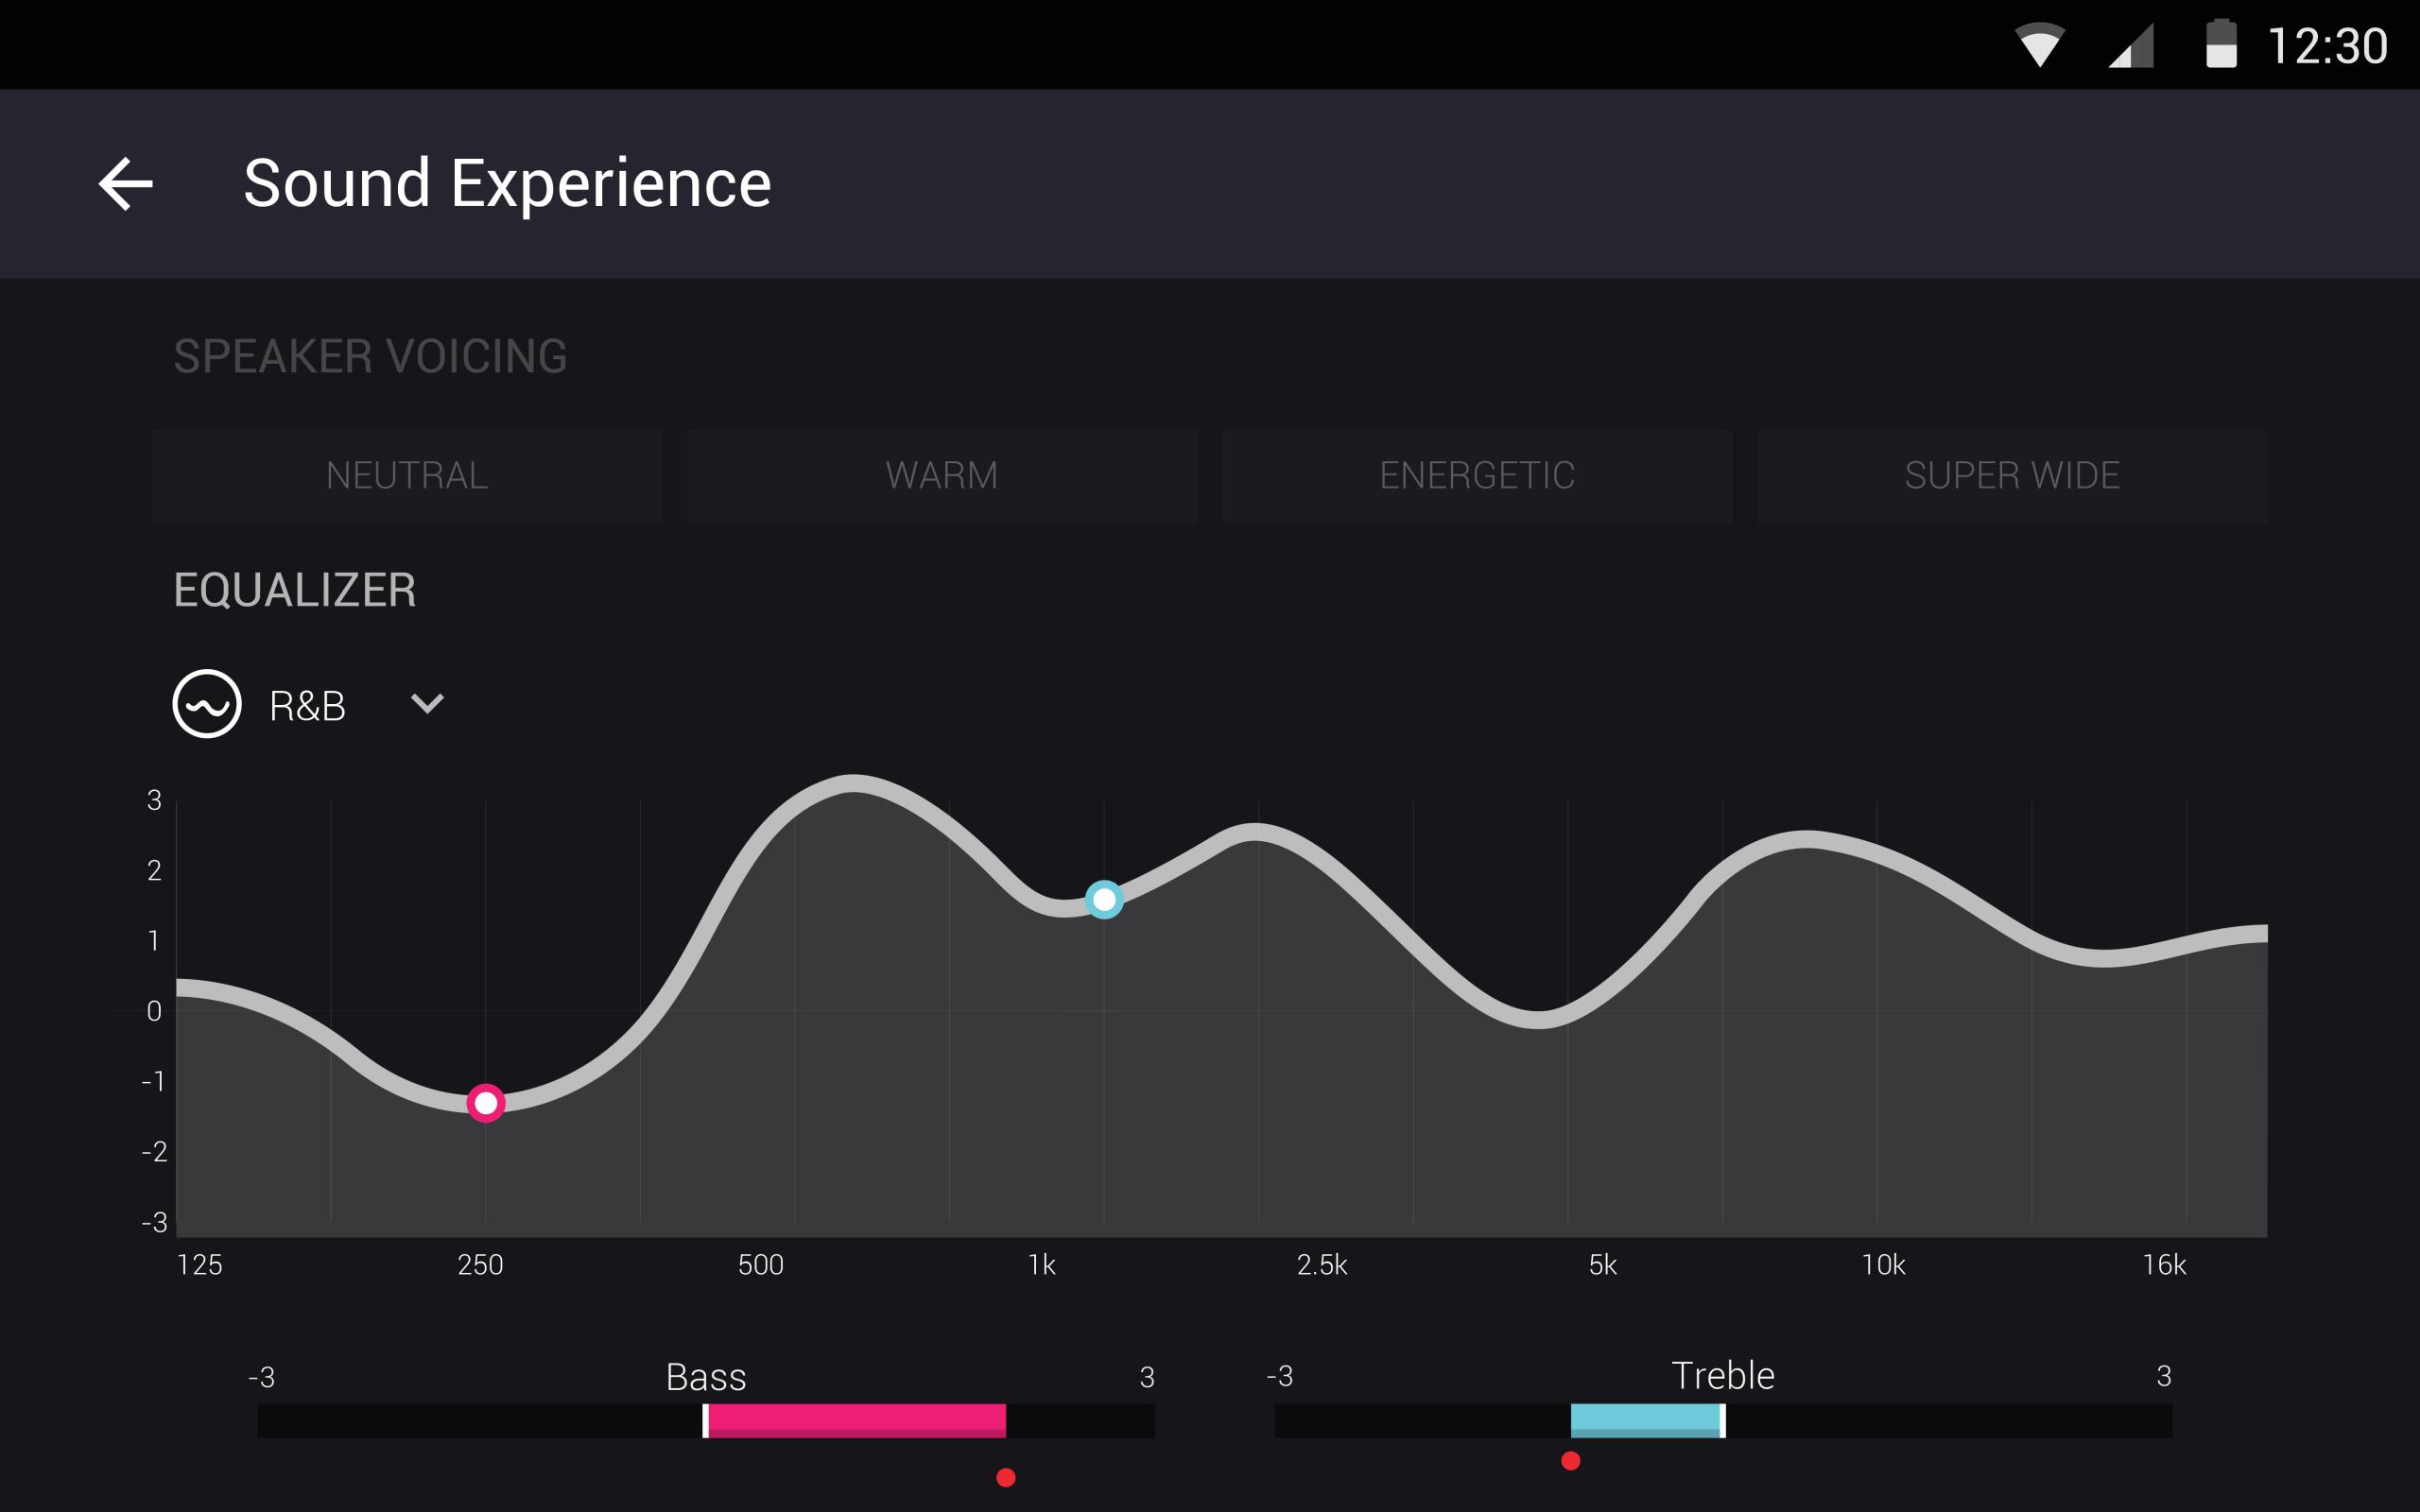This screenshot has width=2420, height=1512.
Task: Click the 12:30 clock
Action: click(x=2327, y=46)
